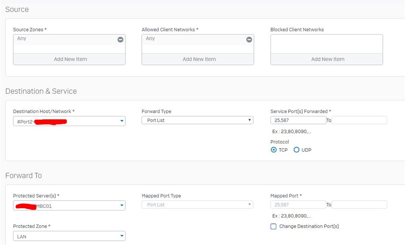Image resolution: width=405 pixels, height=245 pixels.
Task: Open Mapped Port Type dropdown
Action: coord(197,205)
